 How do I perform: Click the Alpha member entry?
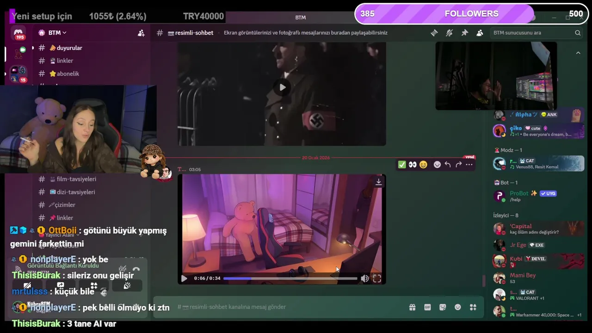[538, 115]
